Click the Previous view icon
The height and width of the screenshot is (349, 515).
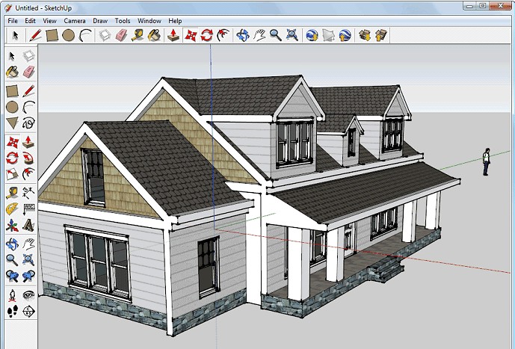point(12,276)
